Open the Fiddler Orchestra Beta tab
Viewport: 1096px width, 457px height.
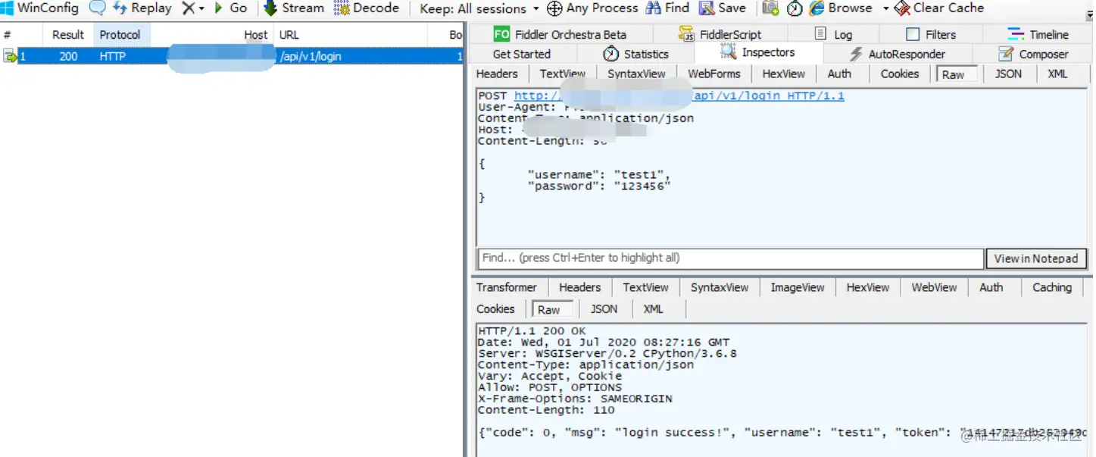(x=560, y=34)
